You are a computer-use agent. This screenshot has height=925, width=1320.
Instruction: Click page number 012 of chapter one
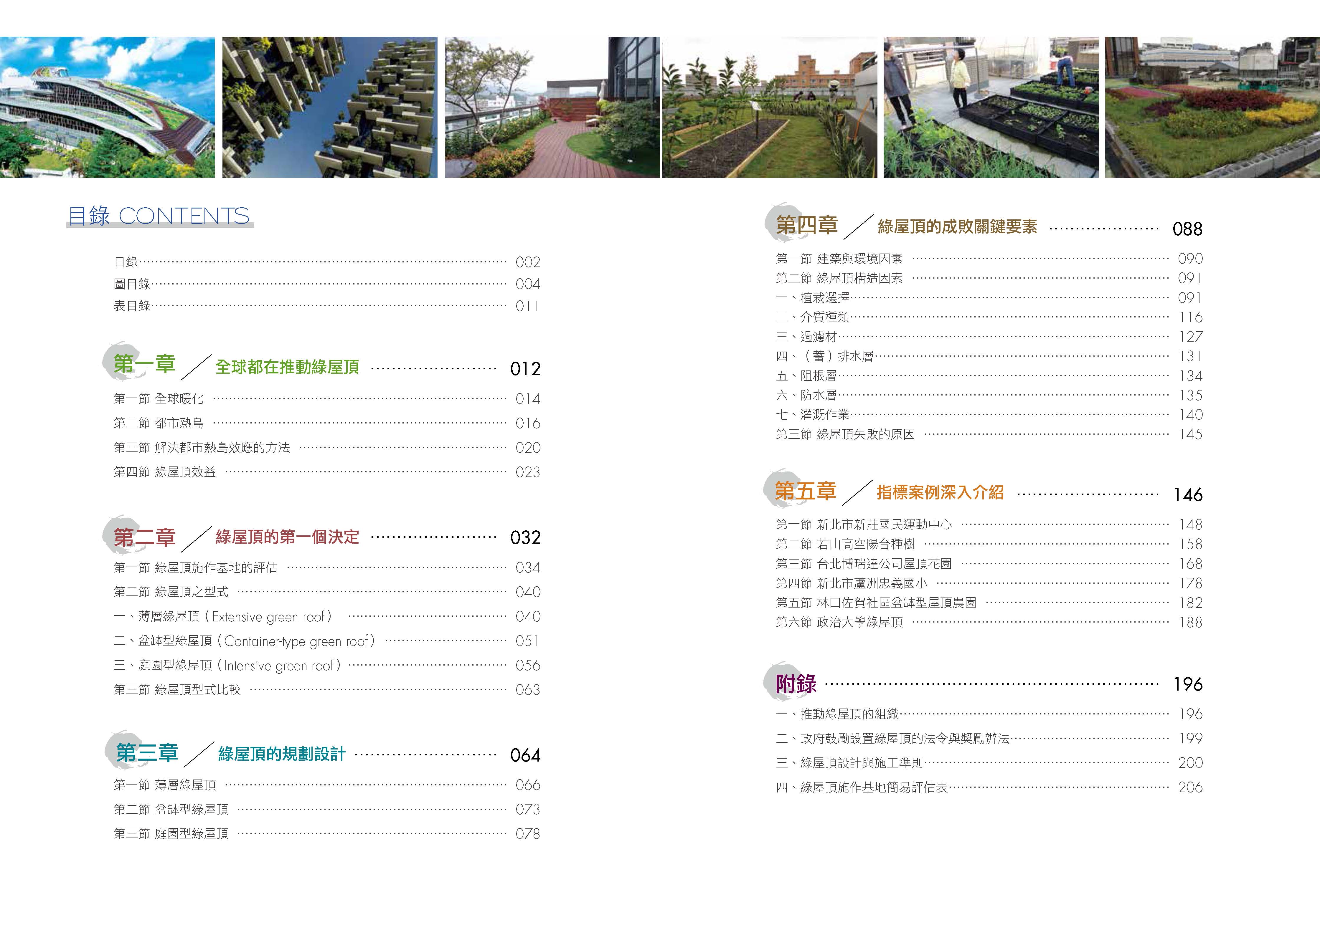pyautogui.click(x=525, y=369)
